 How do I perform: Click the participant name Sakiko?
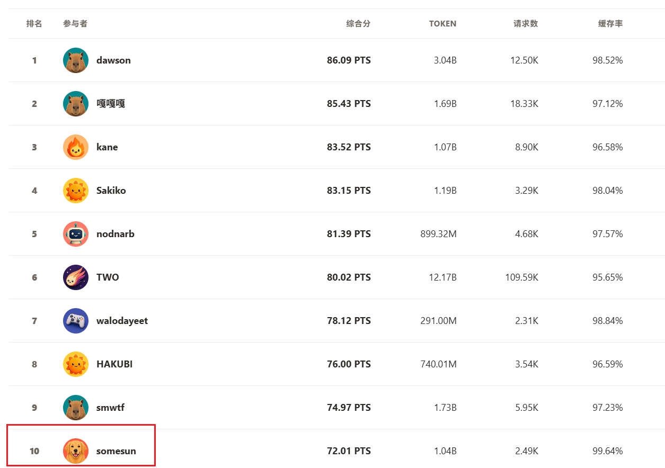tap(111, 191)
